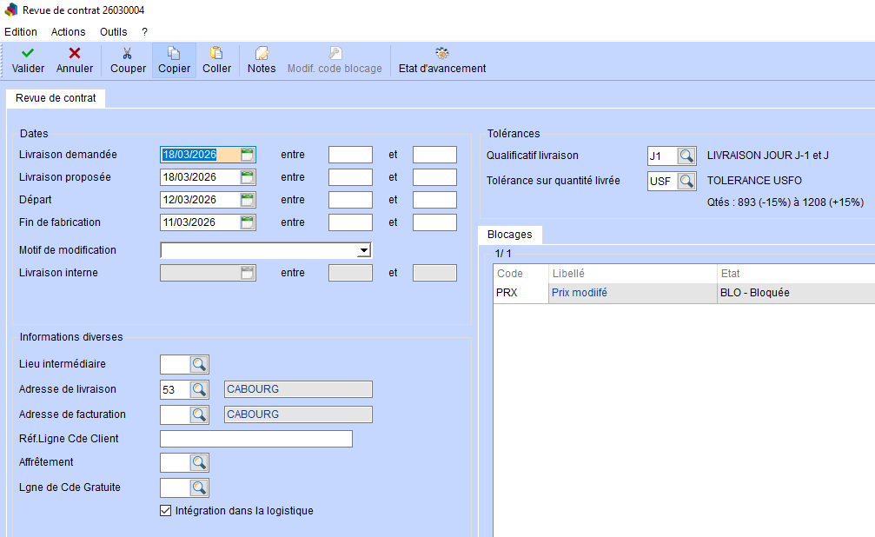
Task: Open calendar picker for Livraison demandée
Action: (x=248, y=155)
